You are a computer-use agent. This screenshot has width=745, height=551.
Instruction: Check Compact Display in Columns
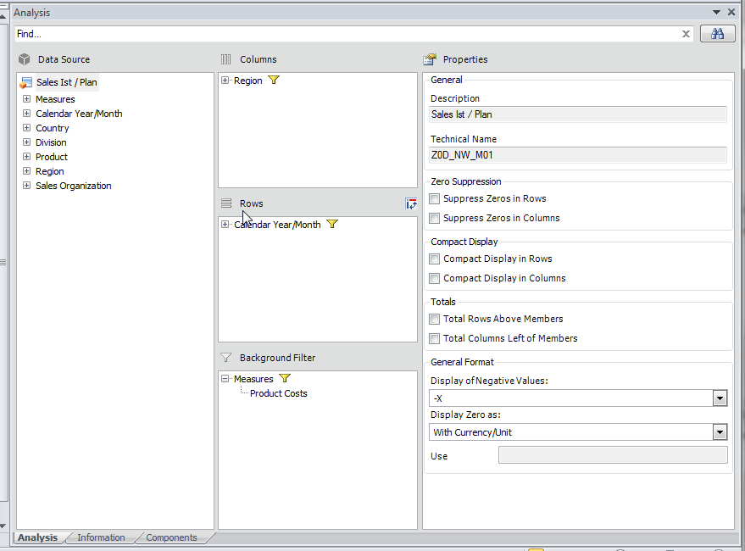434,278
